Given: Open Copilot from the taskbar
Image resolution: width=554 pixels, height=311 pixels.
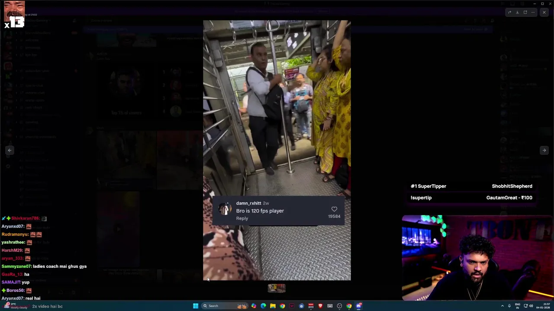Looking at the screenshot, I should tap(254, 306).
